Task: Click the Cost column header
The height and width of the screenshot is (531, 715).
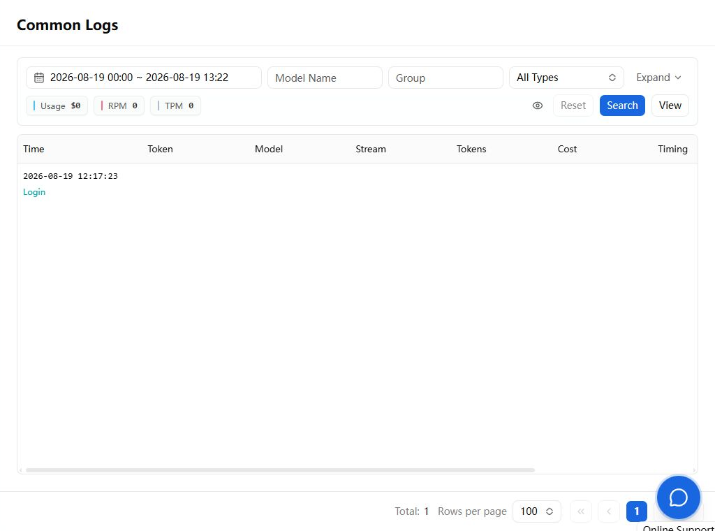Action: (567, 150)
